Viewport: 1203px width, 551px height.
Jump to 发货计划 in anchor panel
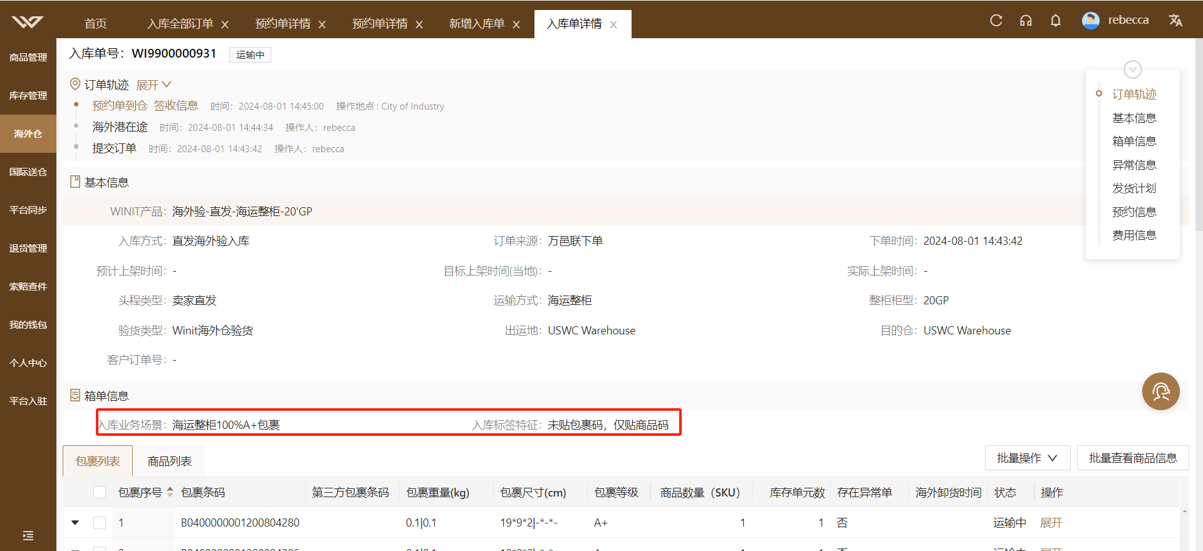pyautogui.click(x=1134, y=188)
